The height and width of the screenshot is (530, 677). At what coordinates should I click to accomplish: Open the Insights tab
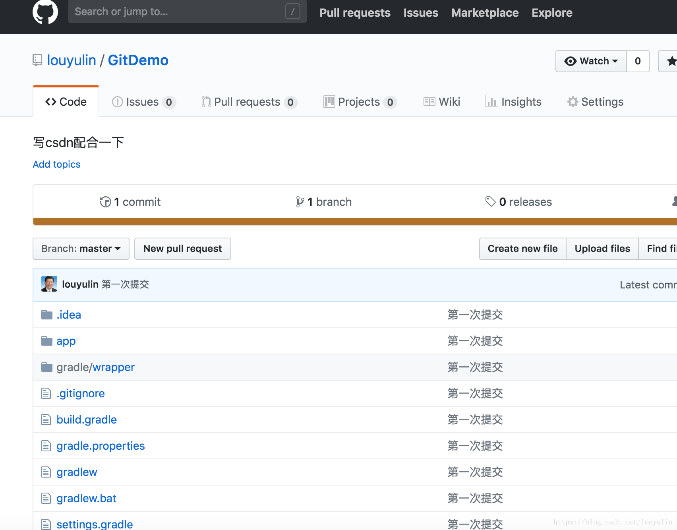click(x=513, y=102)
